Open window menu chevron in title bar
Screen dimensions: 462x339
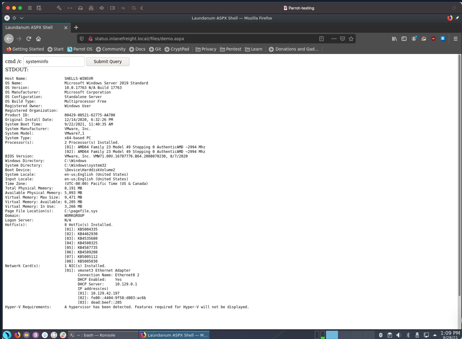tap(21, 18)
